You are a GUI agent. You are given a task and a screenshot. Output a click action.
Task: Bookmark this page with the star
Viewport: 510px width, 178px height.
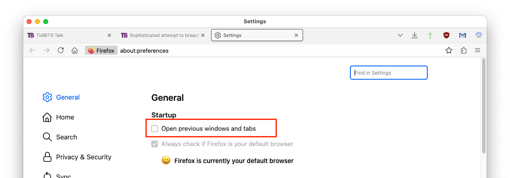click(449, 50)
